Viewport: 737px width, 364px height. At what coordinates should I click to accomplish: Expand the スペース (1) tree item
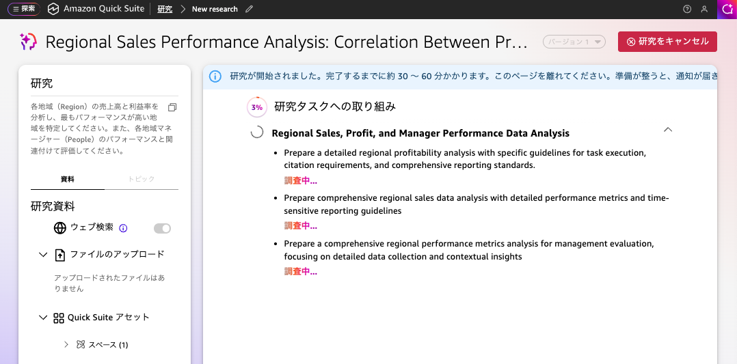[66, 345]
